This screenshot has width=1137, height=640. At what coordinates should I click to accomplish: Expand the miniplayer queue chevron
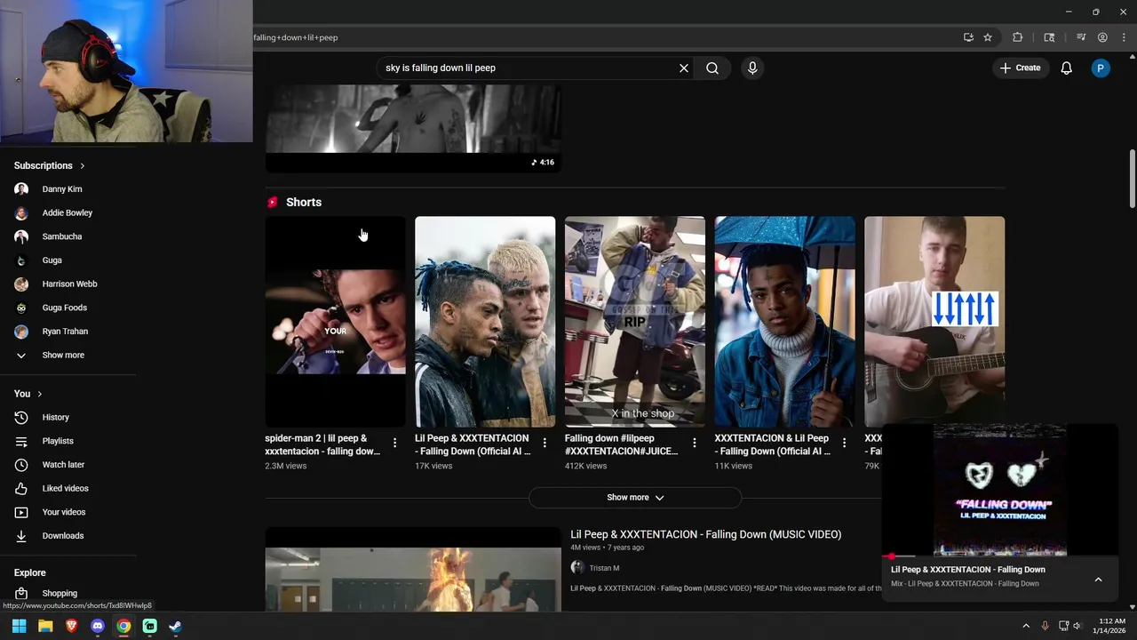click(1098, 580)
